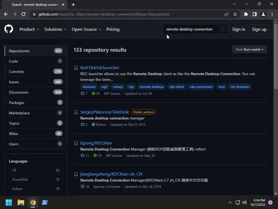Image resolution: width=278 pixels, height=209 pixels.
Task: Open the Sort: Best match dropdown
Action: point(249,50)
